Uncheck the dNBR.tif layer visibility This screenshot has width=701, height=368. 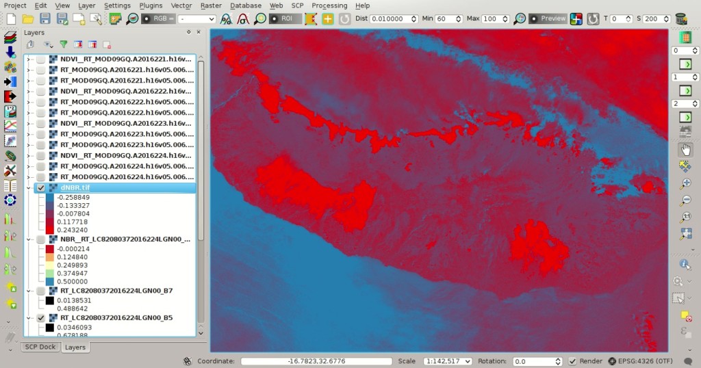click(x=40, y=188)
